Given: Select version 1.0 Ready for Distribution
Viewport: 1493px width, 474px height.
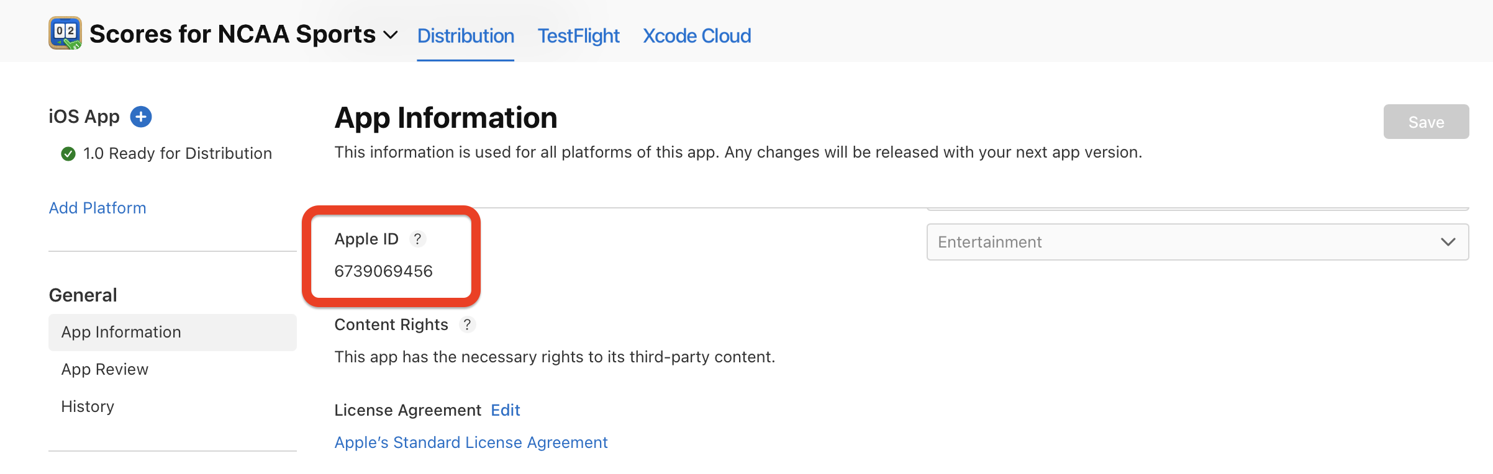Looking at the screenshot, I should (177, 153).
